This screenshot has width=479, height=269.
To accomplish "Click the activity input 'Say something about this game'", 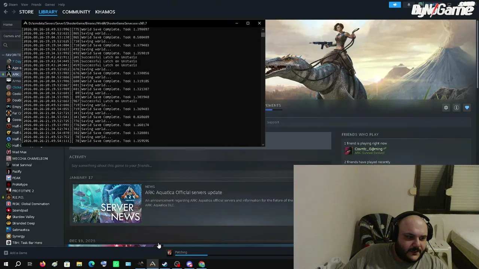I will click(x=112, y=166).
